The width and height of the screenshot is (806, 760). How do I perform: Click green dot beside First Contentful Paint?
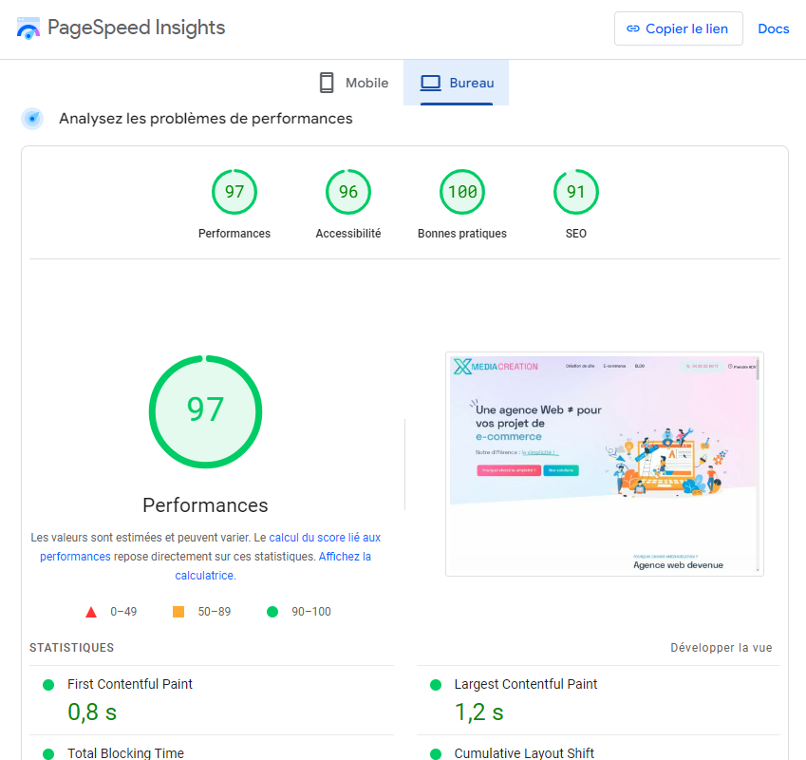(x=48, y=685)
